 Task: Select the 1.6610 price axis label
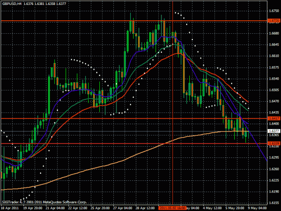(274, 56)
